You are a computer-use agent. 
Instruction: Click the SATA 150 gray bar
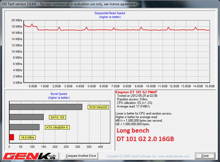click(26, 117)
